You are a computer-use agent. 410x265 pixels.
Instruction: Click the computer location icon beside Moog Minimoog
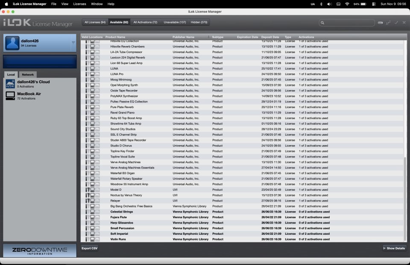[x=92, y=79]
